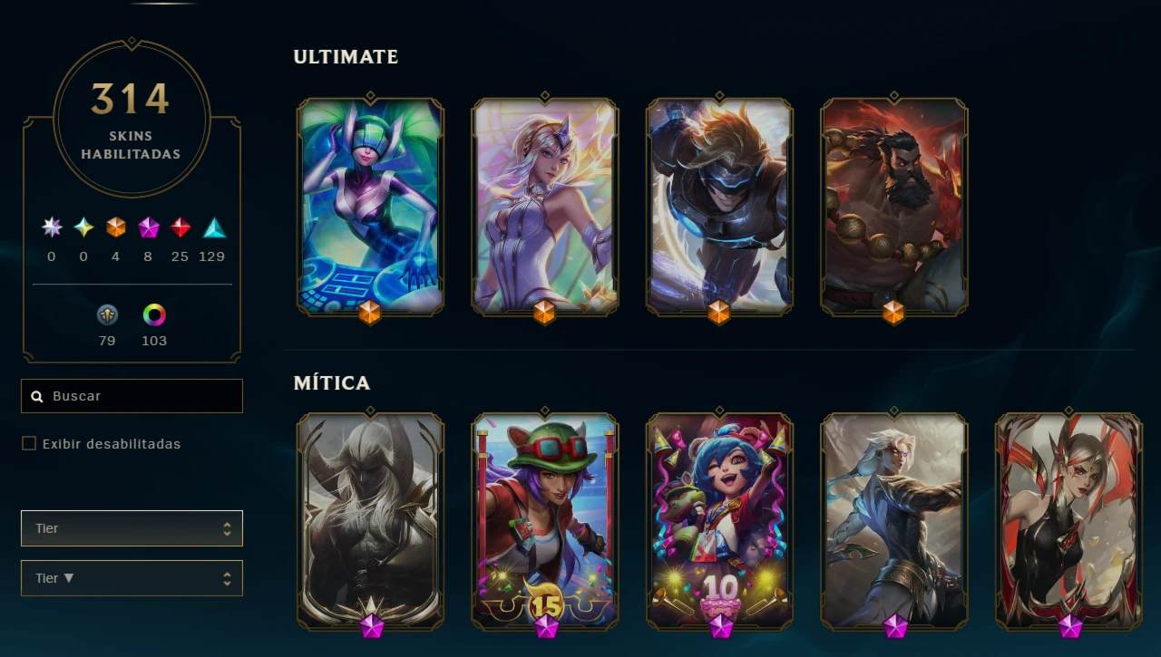This screenshot has height=657, width=1161.
Task: Click the yellow four-point star gem icon
Action: [83, 227]
